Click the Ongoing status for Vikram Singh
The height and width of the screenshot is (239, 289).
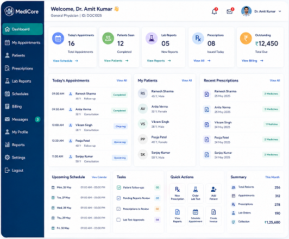(x=121, y=127)
